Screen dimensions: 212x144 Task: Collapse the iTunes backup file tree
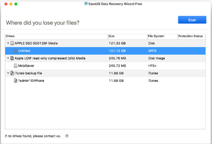8,73
